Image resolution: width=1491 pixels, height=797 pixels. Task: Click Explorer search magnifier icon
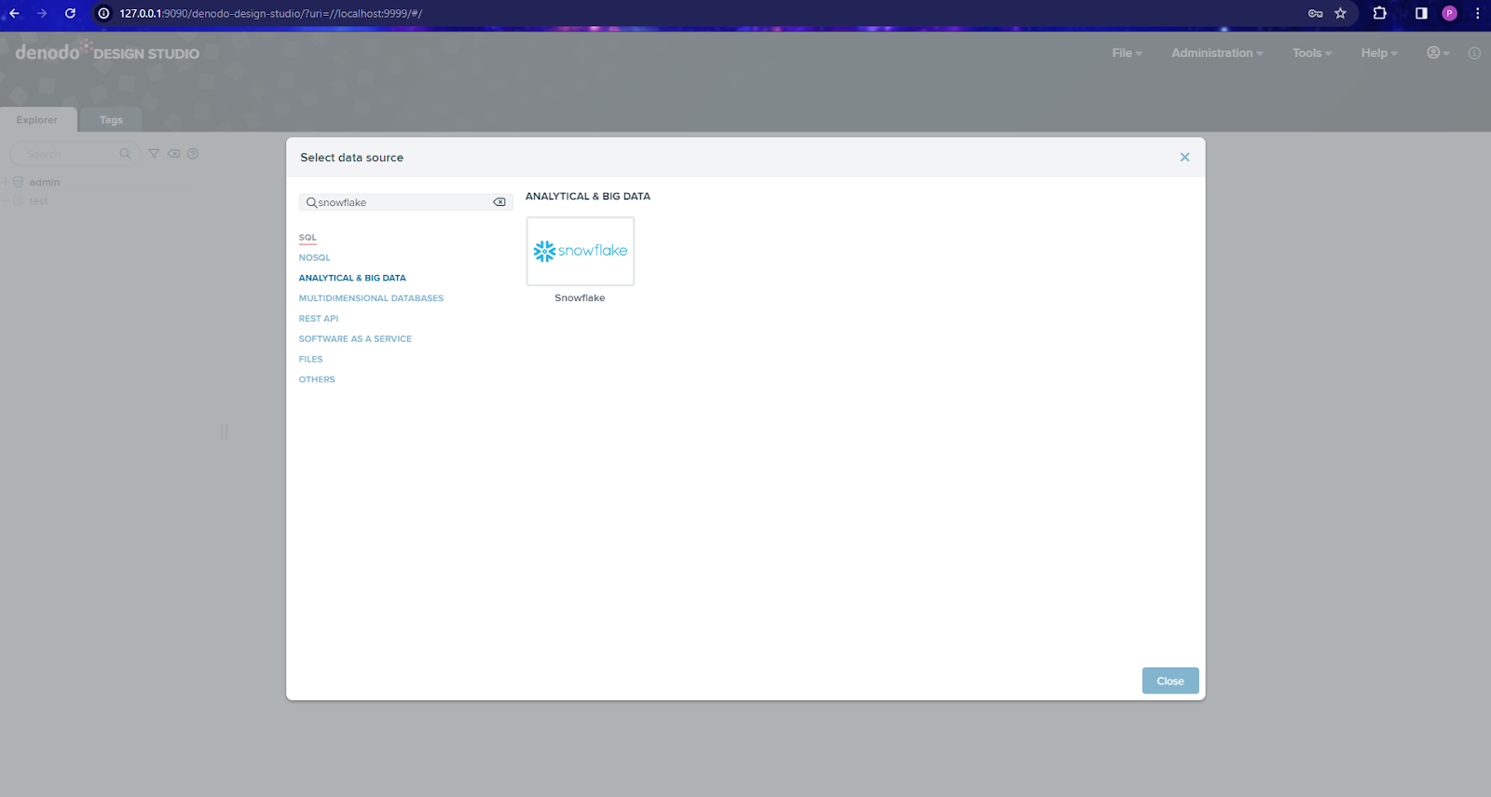125,154
